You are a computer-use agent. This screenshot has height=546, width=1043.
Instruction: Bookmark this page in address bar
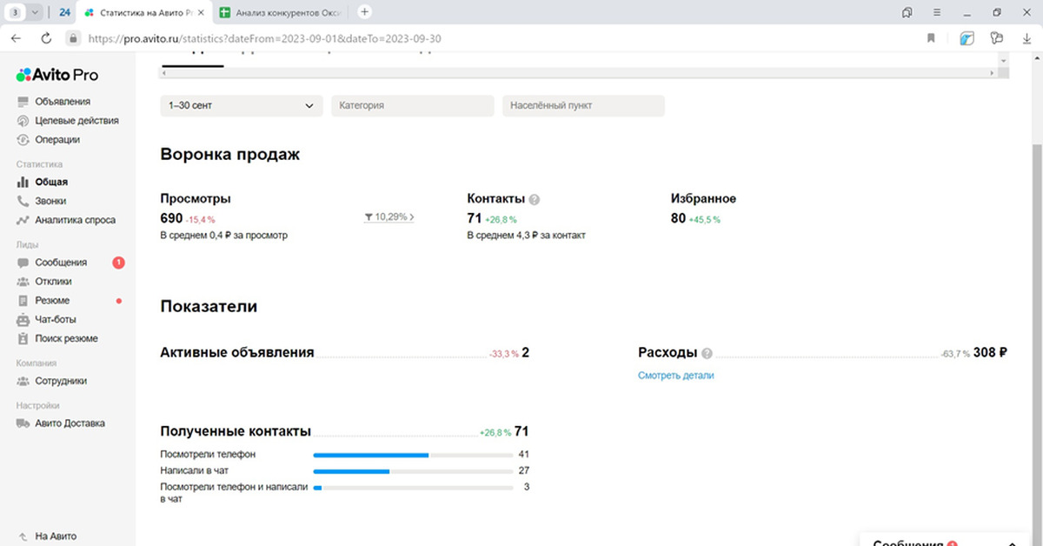coord(931,38)
